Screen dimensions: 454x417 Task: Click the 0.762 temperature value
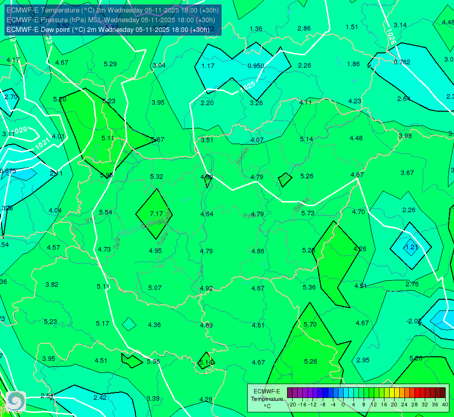coord(402,62)
